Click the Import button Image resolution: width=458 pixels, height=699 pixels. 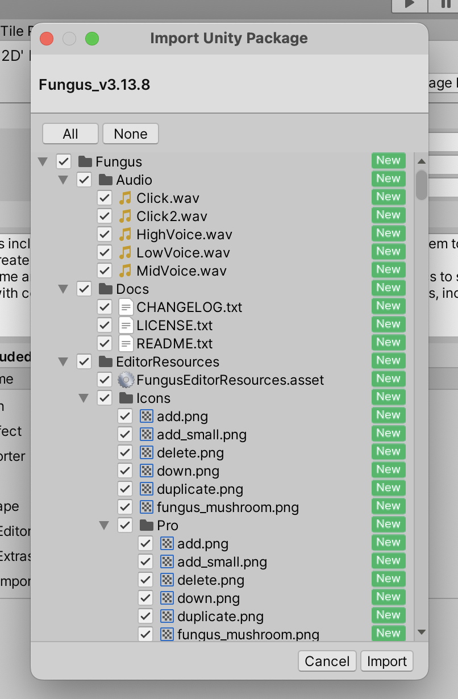tap(387, 661)
